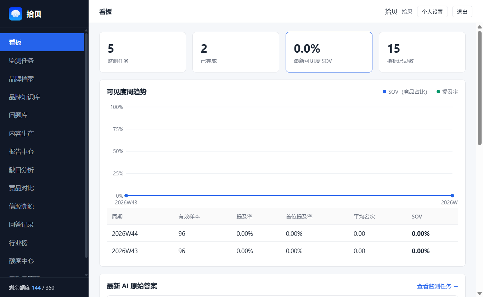The width and height of the screenshot is (483, 297).
Task: Click the 平均名次 column header
Action: (x=364, y=216)
